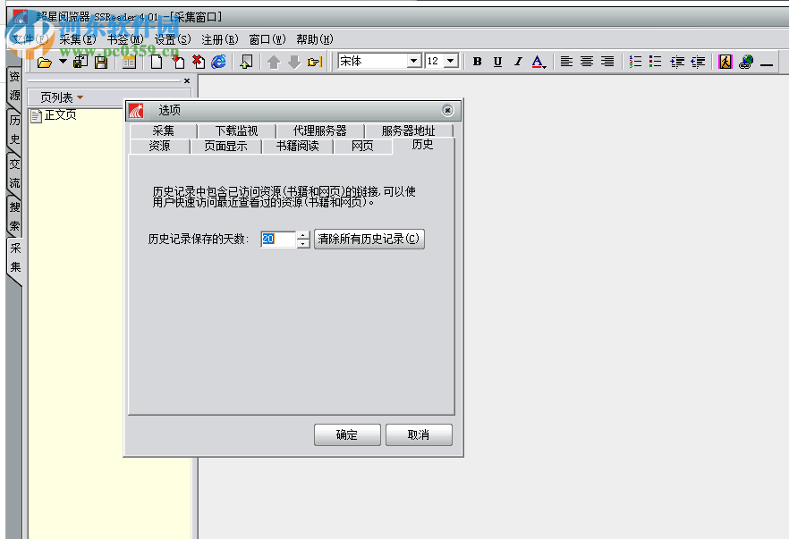The width and height of the screenshot is (789, 539).
Task: Toggle bold formatting
Action: click(477, 62)
